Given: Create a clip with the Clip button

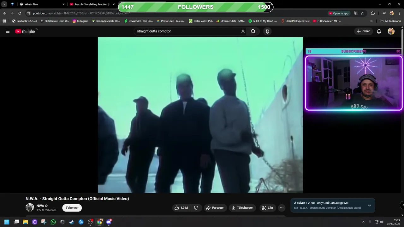Looking at the screenshot, I should click(x=267, y=208).
